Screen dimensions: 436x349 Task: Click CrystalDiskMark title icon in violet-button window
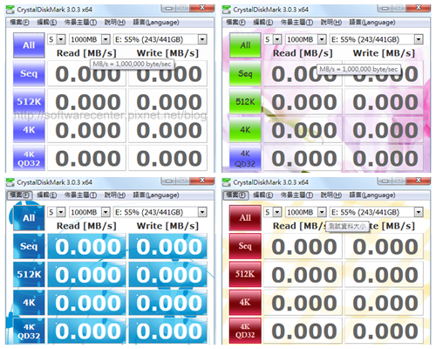[x=10, y=10]
